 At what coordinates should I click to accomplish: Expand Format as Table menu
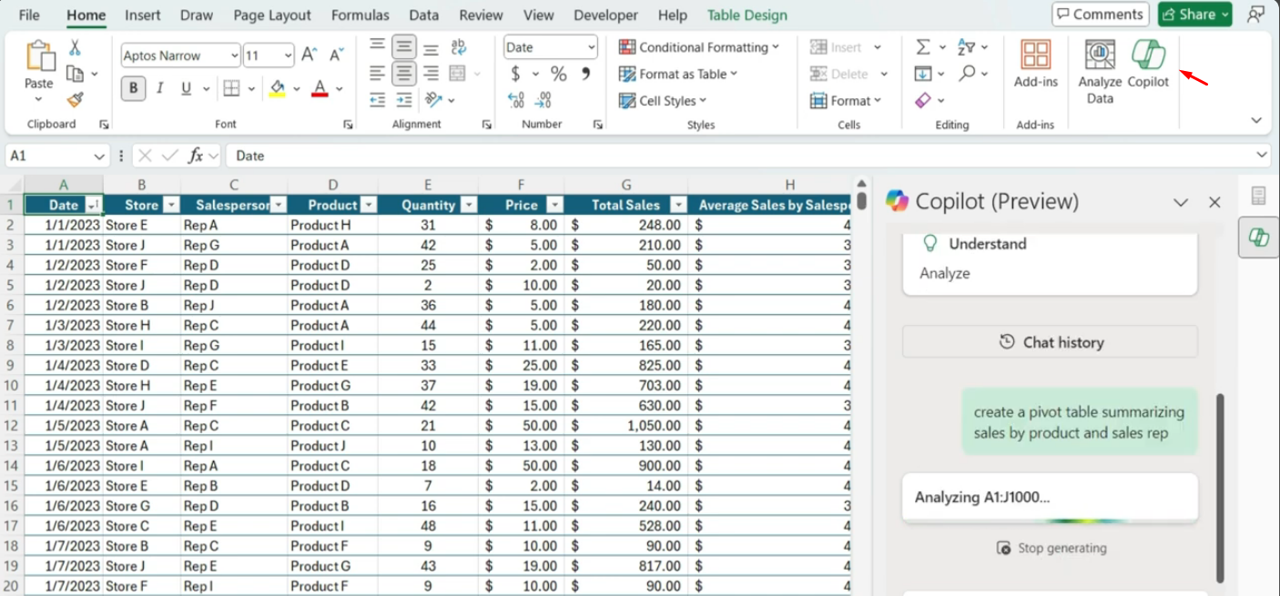click(x=677, y=74)
